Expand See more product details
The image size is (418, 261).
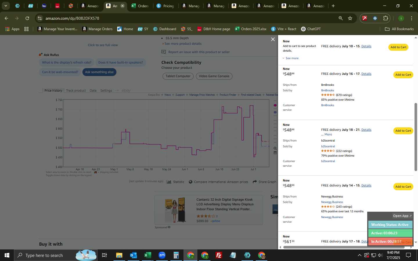[183, 44]
